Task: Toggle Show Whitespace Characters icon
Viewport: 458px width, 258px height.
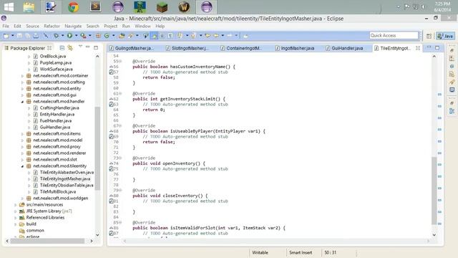Action: click(170, 36)
